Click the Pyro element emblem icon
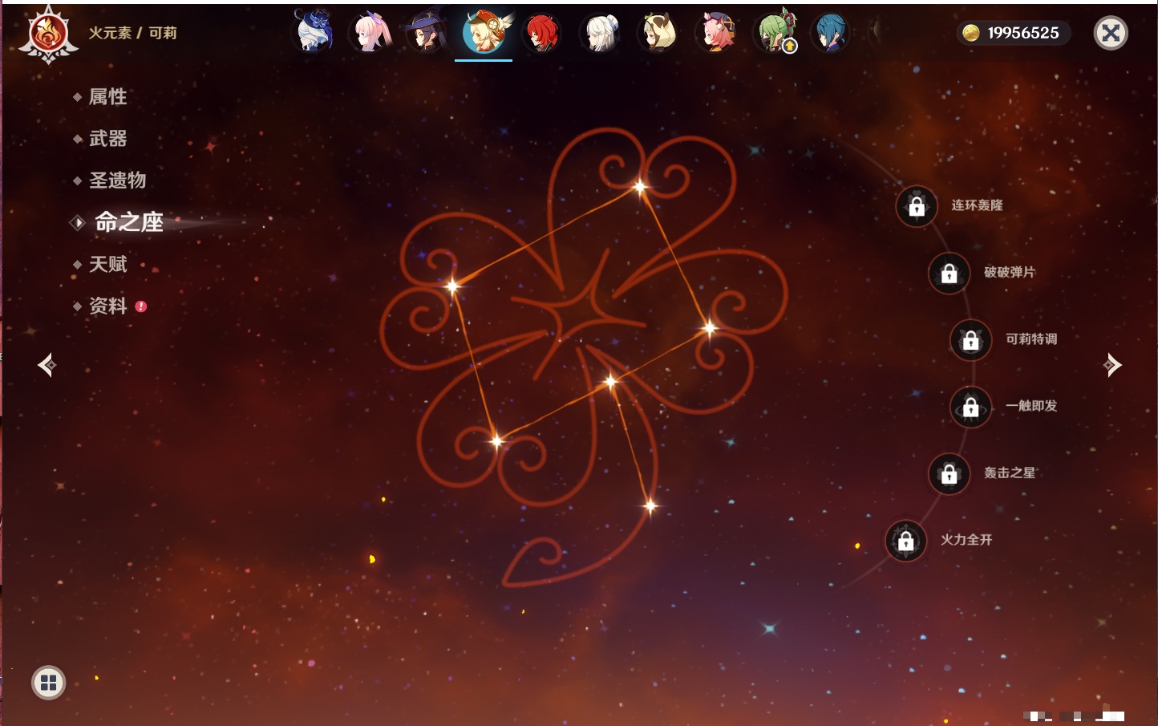1158x726 pixels. tap(48, 34)
